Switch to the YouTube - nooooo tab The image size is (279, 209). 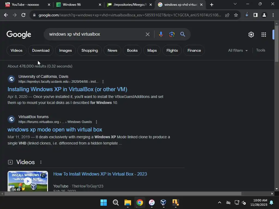25,5
